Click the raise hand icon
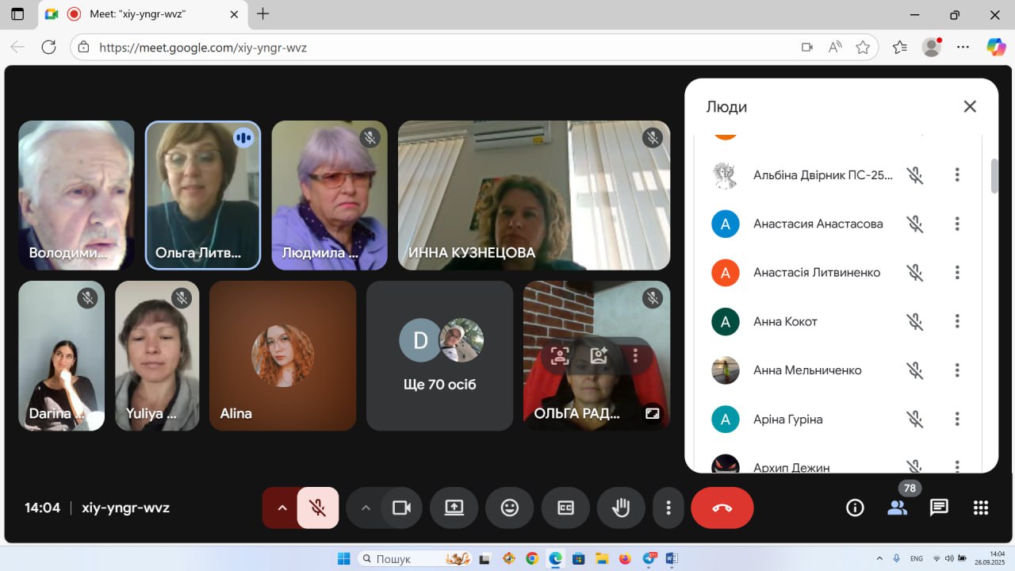The height and width of the screenshot is (571, 1015). tap(621, 508)
